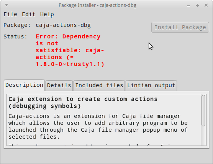Click the description pane scrollbar handle
This screenshot has height=164, width=213.
point(203,111)
